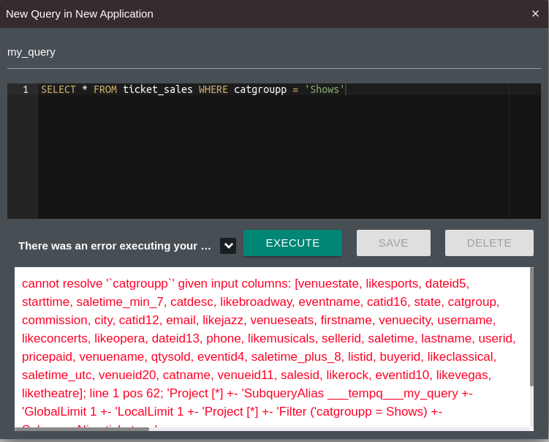Image resolution: width=549 pixels, height=442 pixels.
Task: Click the DELETE button
Action: click(489, 243)
